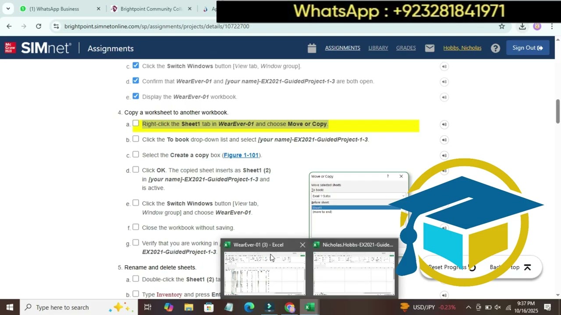The image size is (561, 315).
Task: Play audio for Create a copy step
Action: [444, 155]
